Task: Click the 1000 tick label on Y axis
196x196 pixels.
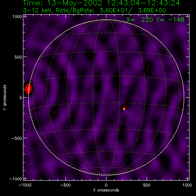Action: 17,16
